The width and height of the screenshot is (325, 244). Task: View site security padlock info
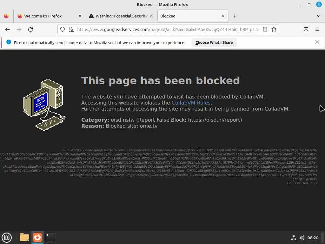pos(71,29)
